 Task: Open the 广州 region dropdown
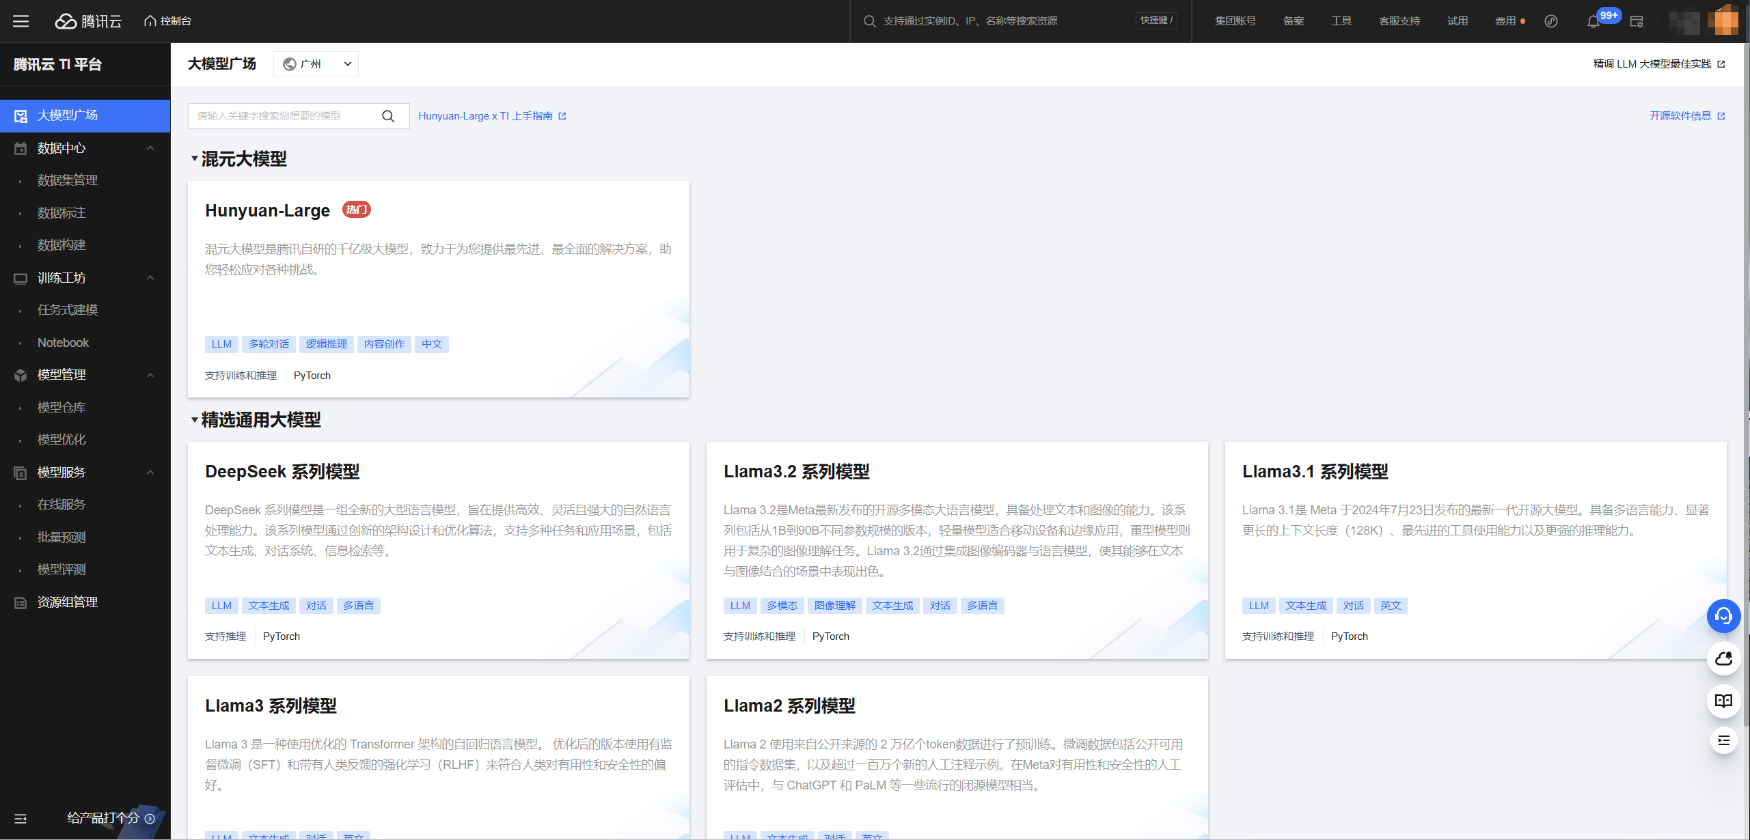316,64
